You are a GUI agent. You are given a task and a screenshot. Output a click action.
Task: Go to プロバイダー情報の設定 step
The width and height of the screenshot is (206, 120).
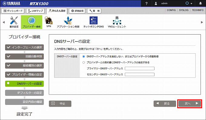[25, 75]
